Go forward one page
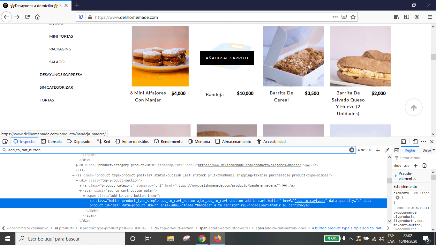This screenshot has height=245, width=436. pyautogui.click(x=17, y=17)
